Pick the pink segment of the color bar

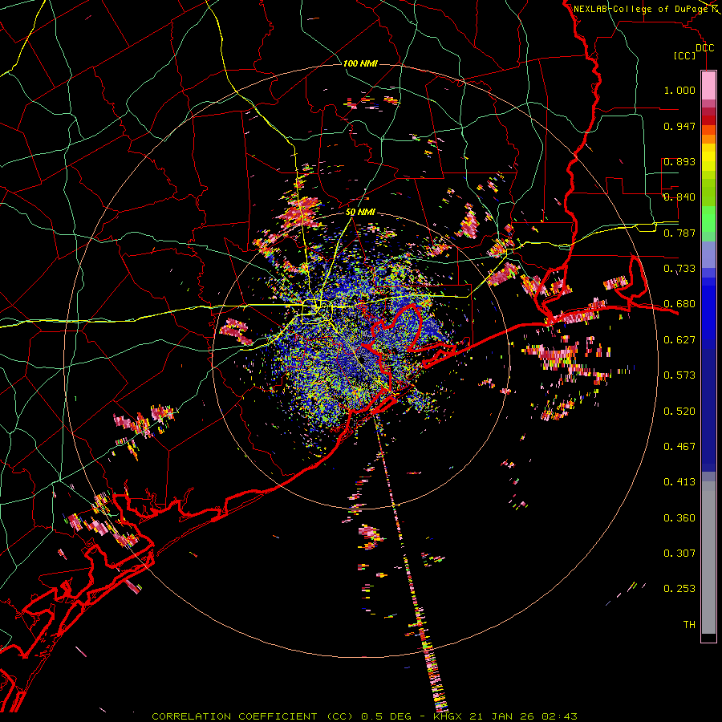click(708, 86)
